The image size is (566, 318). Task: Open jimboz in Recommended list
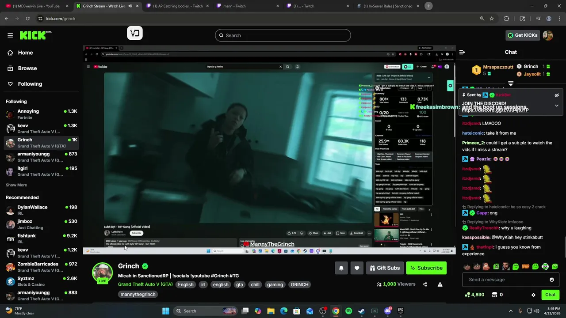41,224
